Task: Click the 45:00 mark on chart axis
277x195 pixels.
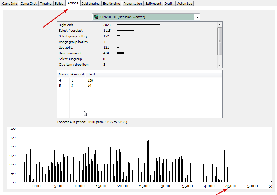Action: (230, 186)
